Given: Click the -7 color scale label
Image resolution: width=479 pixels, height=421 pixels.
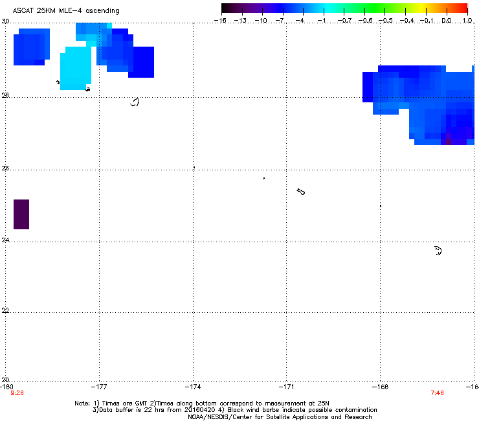Looking at the screenshot, I should [x=281, y=21].
